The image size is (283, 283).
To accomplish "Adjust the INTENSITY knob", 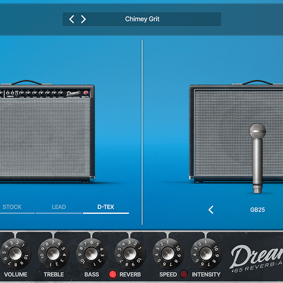I will coord(206,254).
